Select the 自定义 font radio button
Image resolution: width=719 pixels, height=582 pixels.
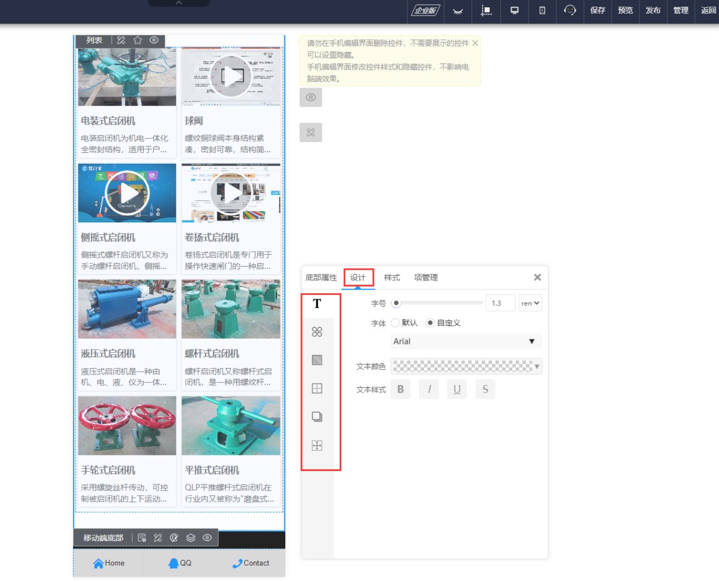(x=430, y=322)
